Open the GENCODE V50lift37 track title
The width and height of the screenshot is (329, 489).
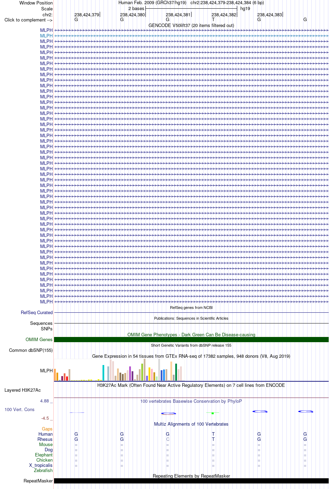pyautogui.click(x=191, y=25)
